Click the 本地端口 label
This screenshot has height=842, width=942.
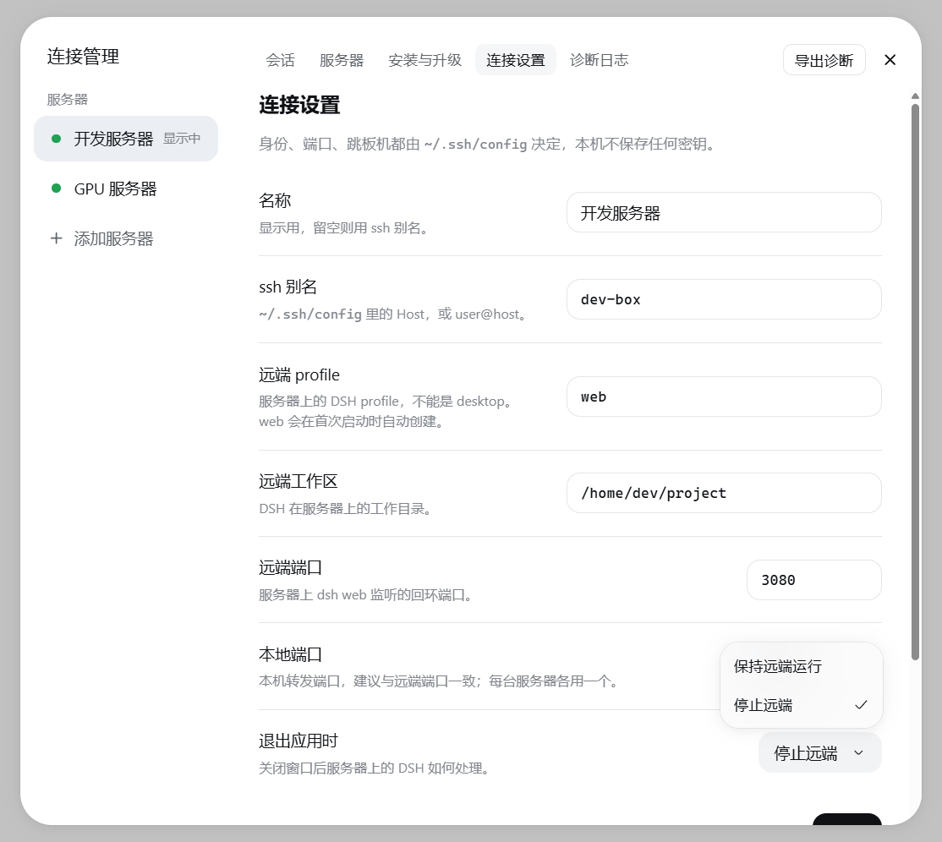(x=290, y=654)
